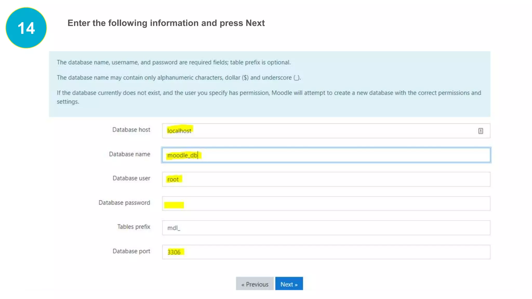Select the Database port field

(326, 252)
